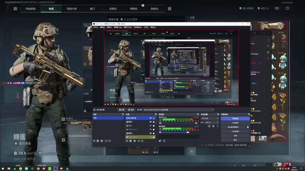Show the text GDI+ source visibility
The width and height of the screenshot is (305, 171).
[151, 129]
